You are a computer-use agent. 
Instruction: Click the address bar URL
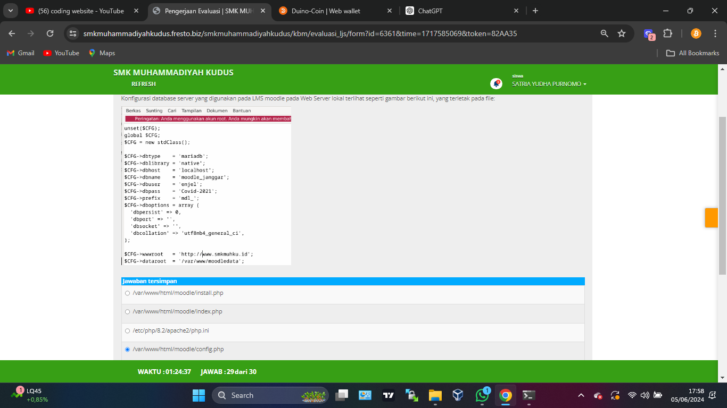tap(300, 33)
